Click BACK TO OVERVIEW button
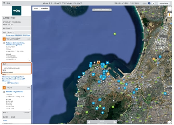Viewport: 174px width, 125px height. [x=102, y=10]
